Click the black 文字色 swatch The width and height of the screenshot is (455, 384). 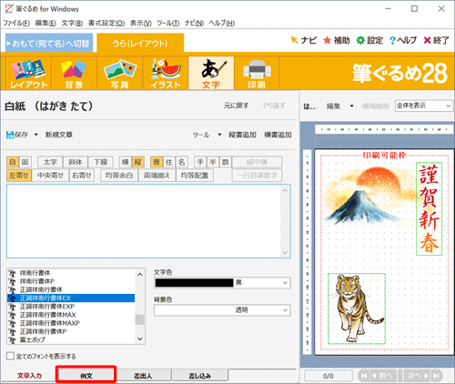[x=195, y=283]
